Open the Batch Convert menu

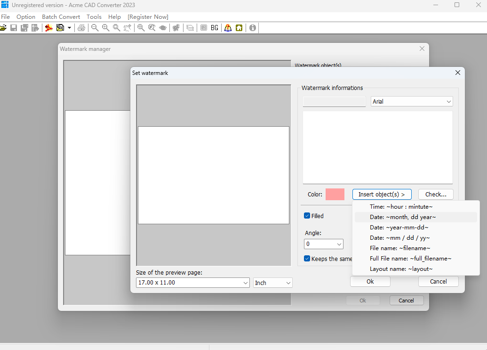tap(61, 16)
